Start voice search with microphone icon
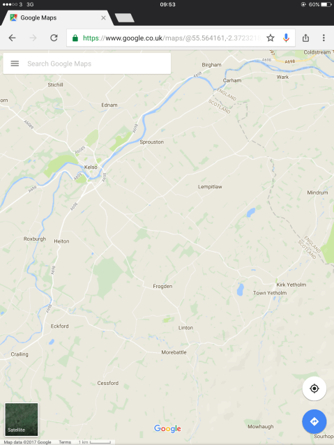334x445 pixels. (286, 38)
